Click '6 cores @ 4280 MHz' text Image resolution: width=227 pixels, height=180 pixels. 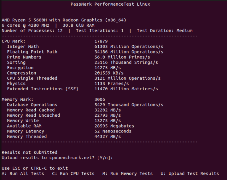tap(26, 25)
